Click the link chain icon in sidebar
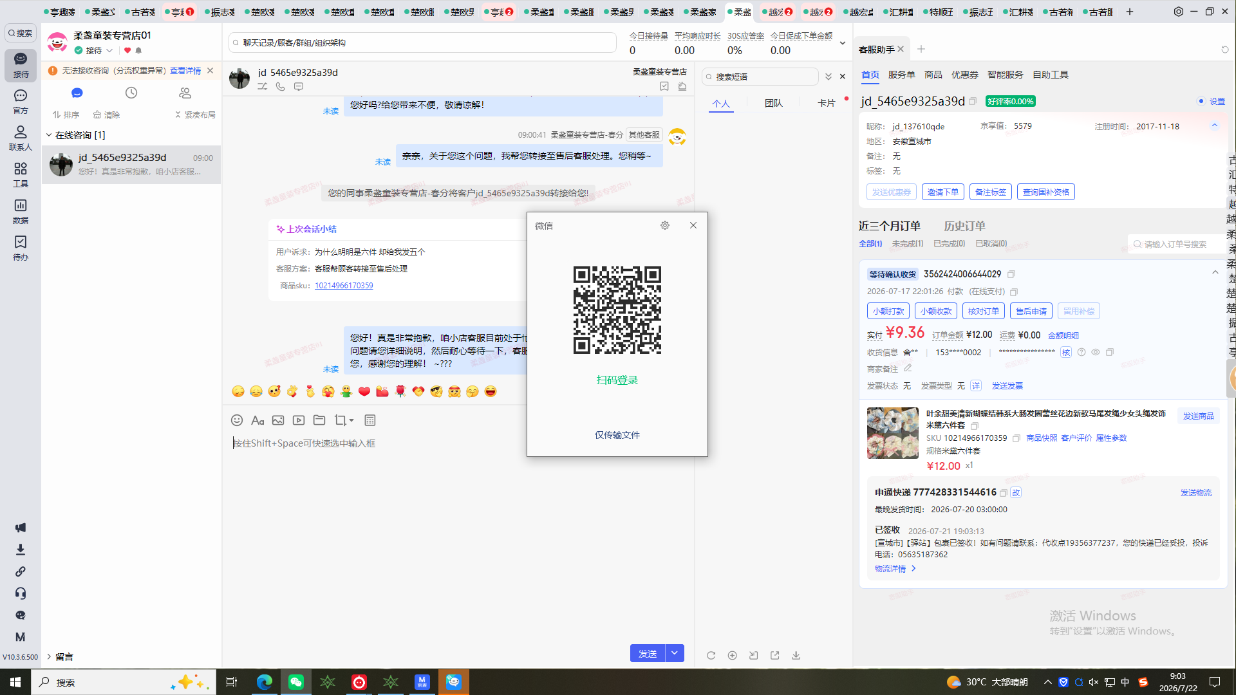The image size is (1236, 695). point(21,571)
